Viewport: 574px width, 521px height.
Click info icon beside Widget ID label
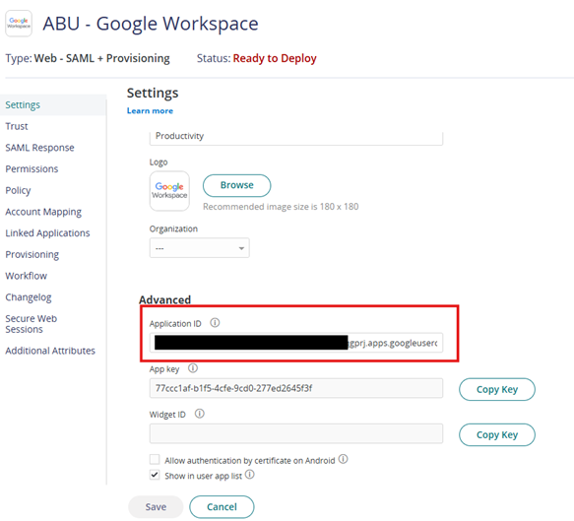200,414
